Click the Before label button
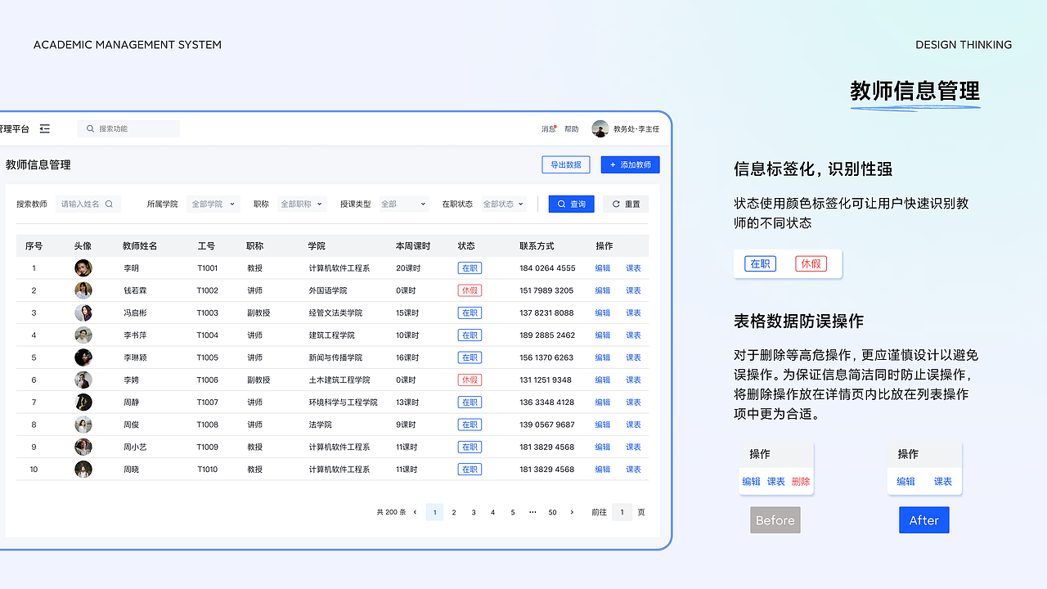1047x589 pixels. (x=775, y=519)
